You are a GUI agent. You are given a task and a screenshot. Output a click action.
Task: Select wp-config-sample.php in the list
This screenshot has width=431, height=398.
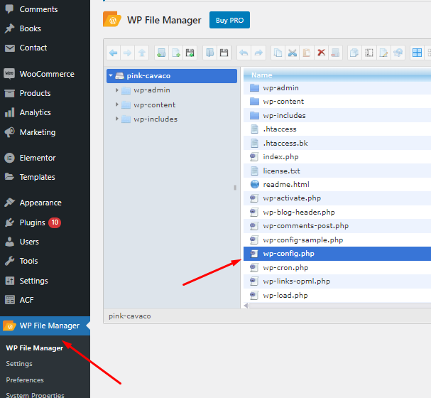pos(337,240)
